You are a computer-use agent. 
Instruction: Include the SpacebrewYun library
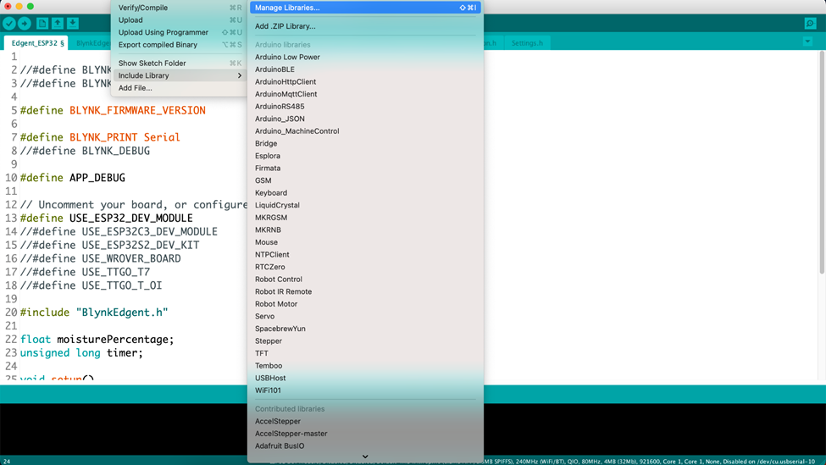pos(365,329)
